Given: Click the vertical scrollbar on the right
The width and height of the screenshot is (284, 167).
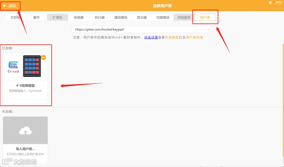Looking at the screenshot, I should pos(283,100).
